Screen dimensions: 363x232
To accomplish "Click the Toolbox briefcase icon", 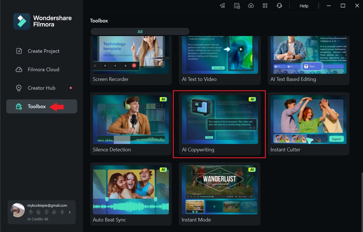I will coord(19,106).
